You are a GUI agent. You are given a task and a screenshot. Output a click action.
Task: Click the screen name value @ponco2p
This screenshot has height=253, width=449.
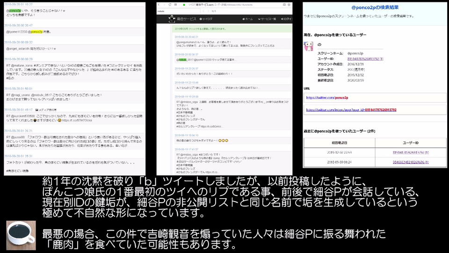[x=355, y=53]
